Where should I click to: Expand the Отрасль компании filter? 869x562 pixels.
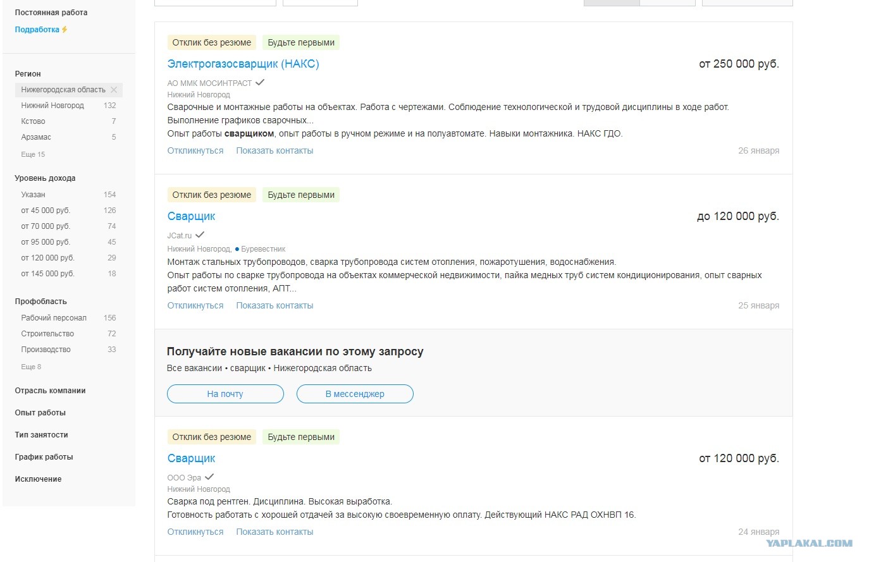coord(51,391)
